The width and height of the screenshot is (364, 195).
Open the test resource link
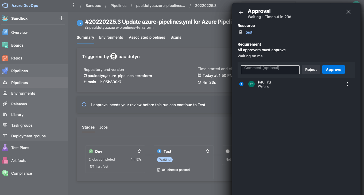click(249, 32)
